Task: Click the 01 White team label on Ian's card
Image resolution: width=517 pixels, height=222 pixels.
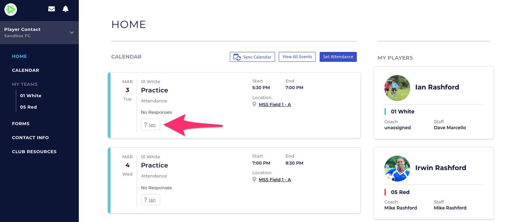Action: [402, 112]
